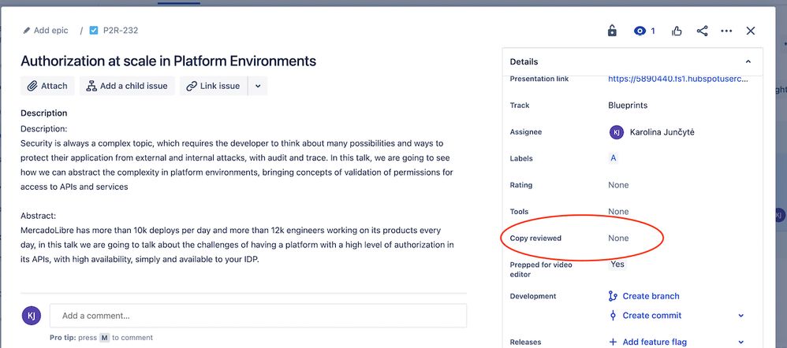Click the Link issue button
The image size is (787, 348).
214,86
